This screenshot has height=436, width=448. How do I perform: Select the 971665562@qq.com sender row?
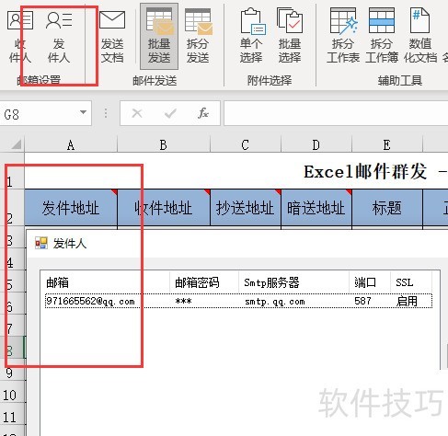[238, 301]
